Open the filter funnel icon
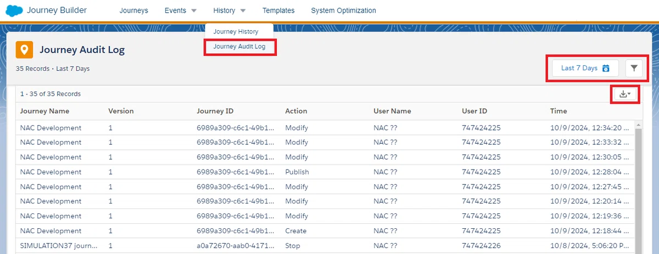The width and height of the screenshot is (659, 254). 634,68
